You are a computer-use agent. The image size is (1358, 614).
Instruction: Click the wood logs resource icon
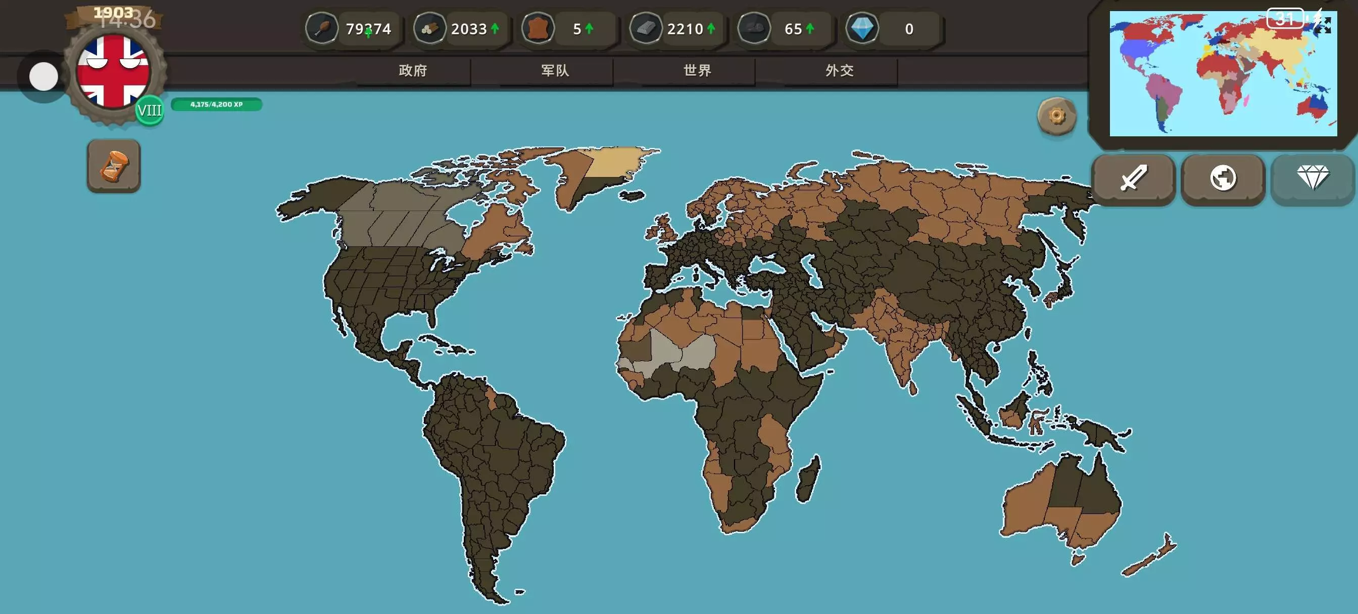[x=429, y=28]
